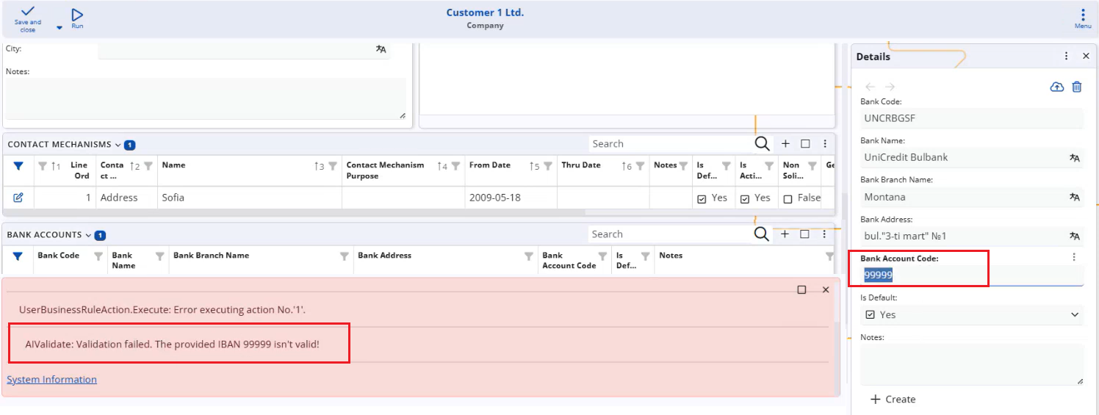
Task: Collapse the Contact Mechanisms section chevron
Action: click(x=118, y=145)
